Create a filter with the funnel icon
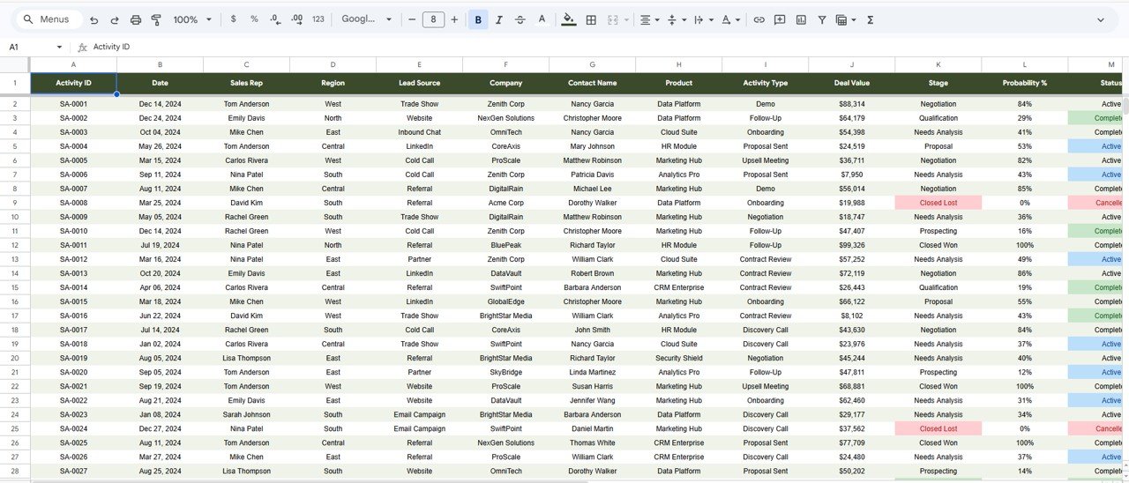 (x=822, y=19)
